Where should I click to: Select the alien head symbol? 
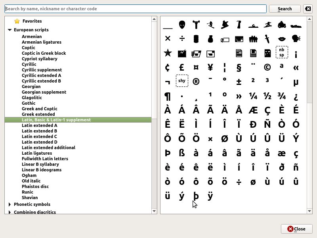[181, 25]
